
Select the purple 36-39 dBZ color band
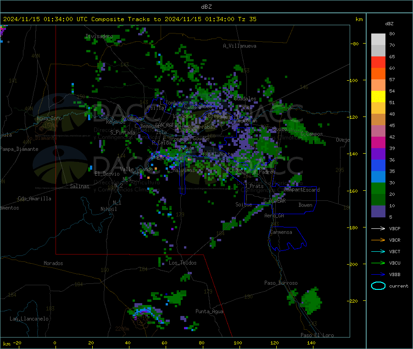(x=378, y=154)
